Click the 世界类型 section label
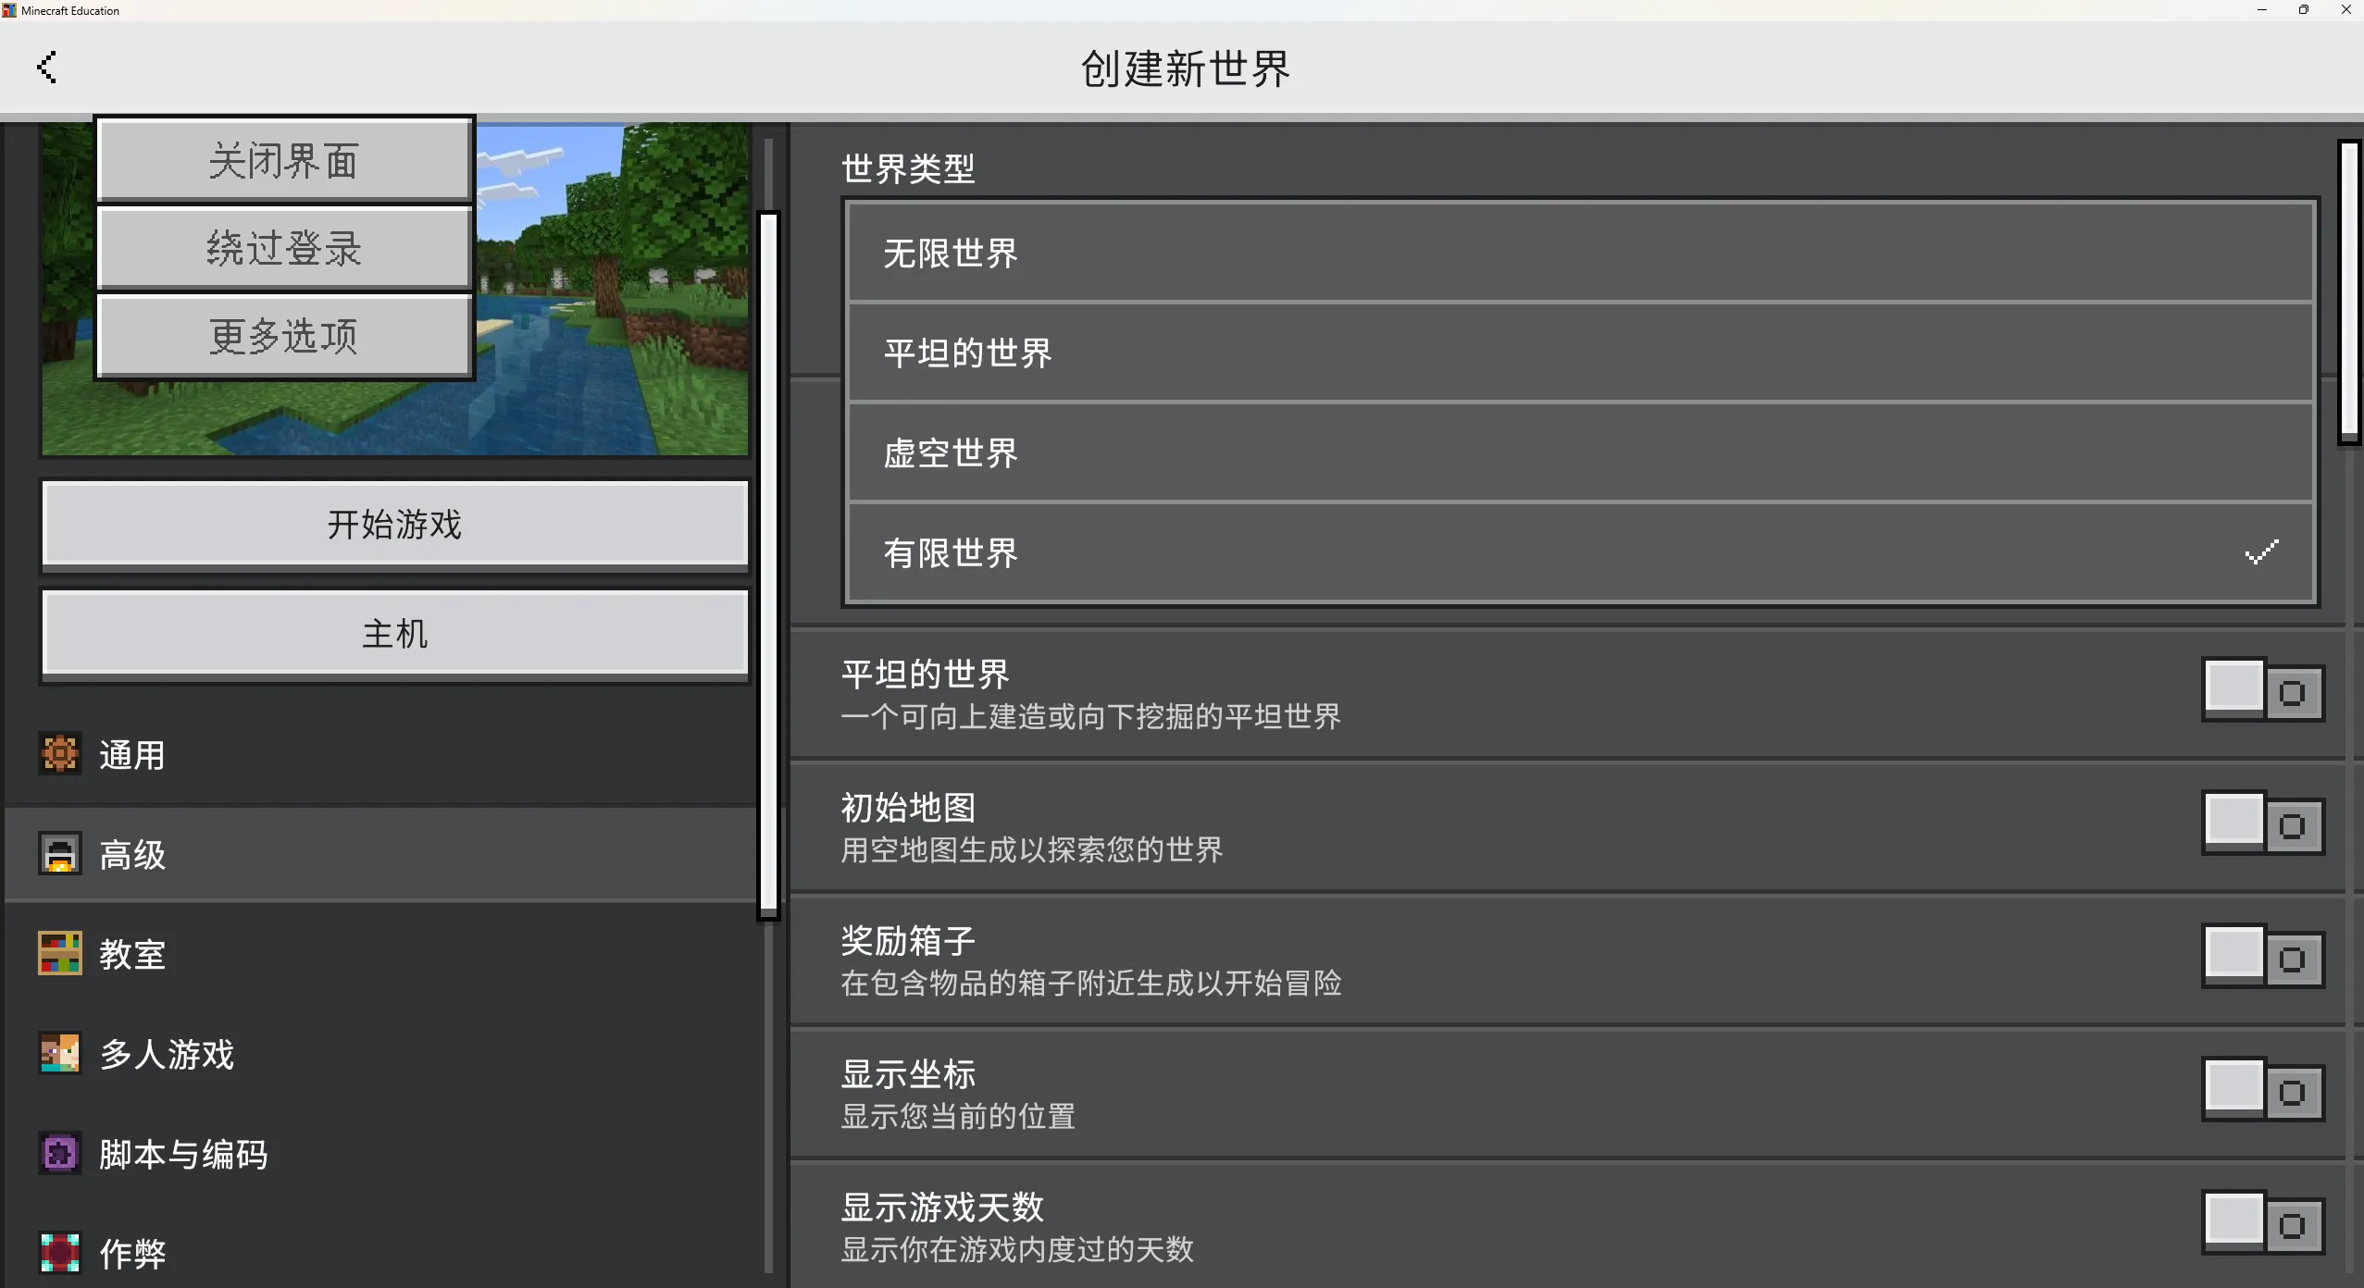The image size is (2364, 1288). pos(907,168)
